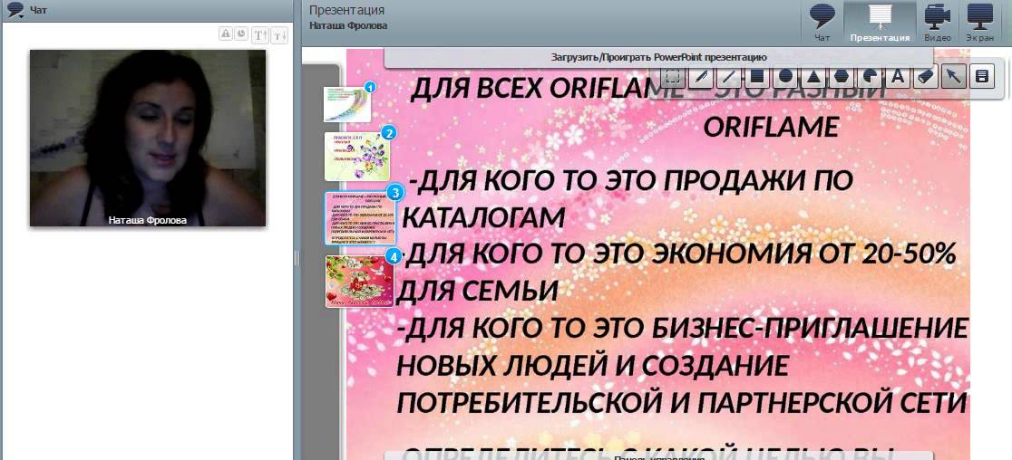Select the arrow pointer tool
This screenshot has height=460, width=1012.
tap(953, 77)
